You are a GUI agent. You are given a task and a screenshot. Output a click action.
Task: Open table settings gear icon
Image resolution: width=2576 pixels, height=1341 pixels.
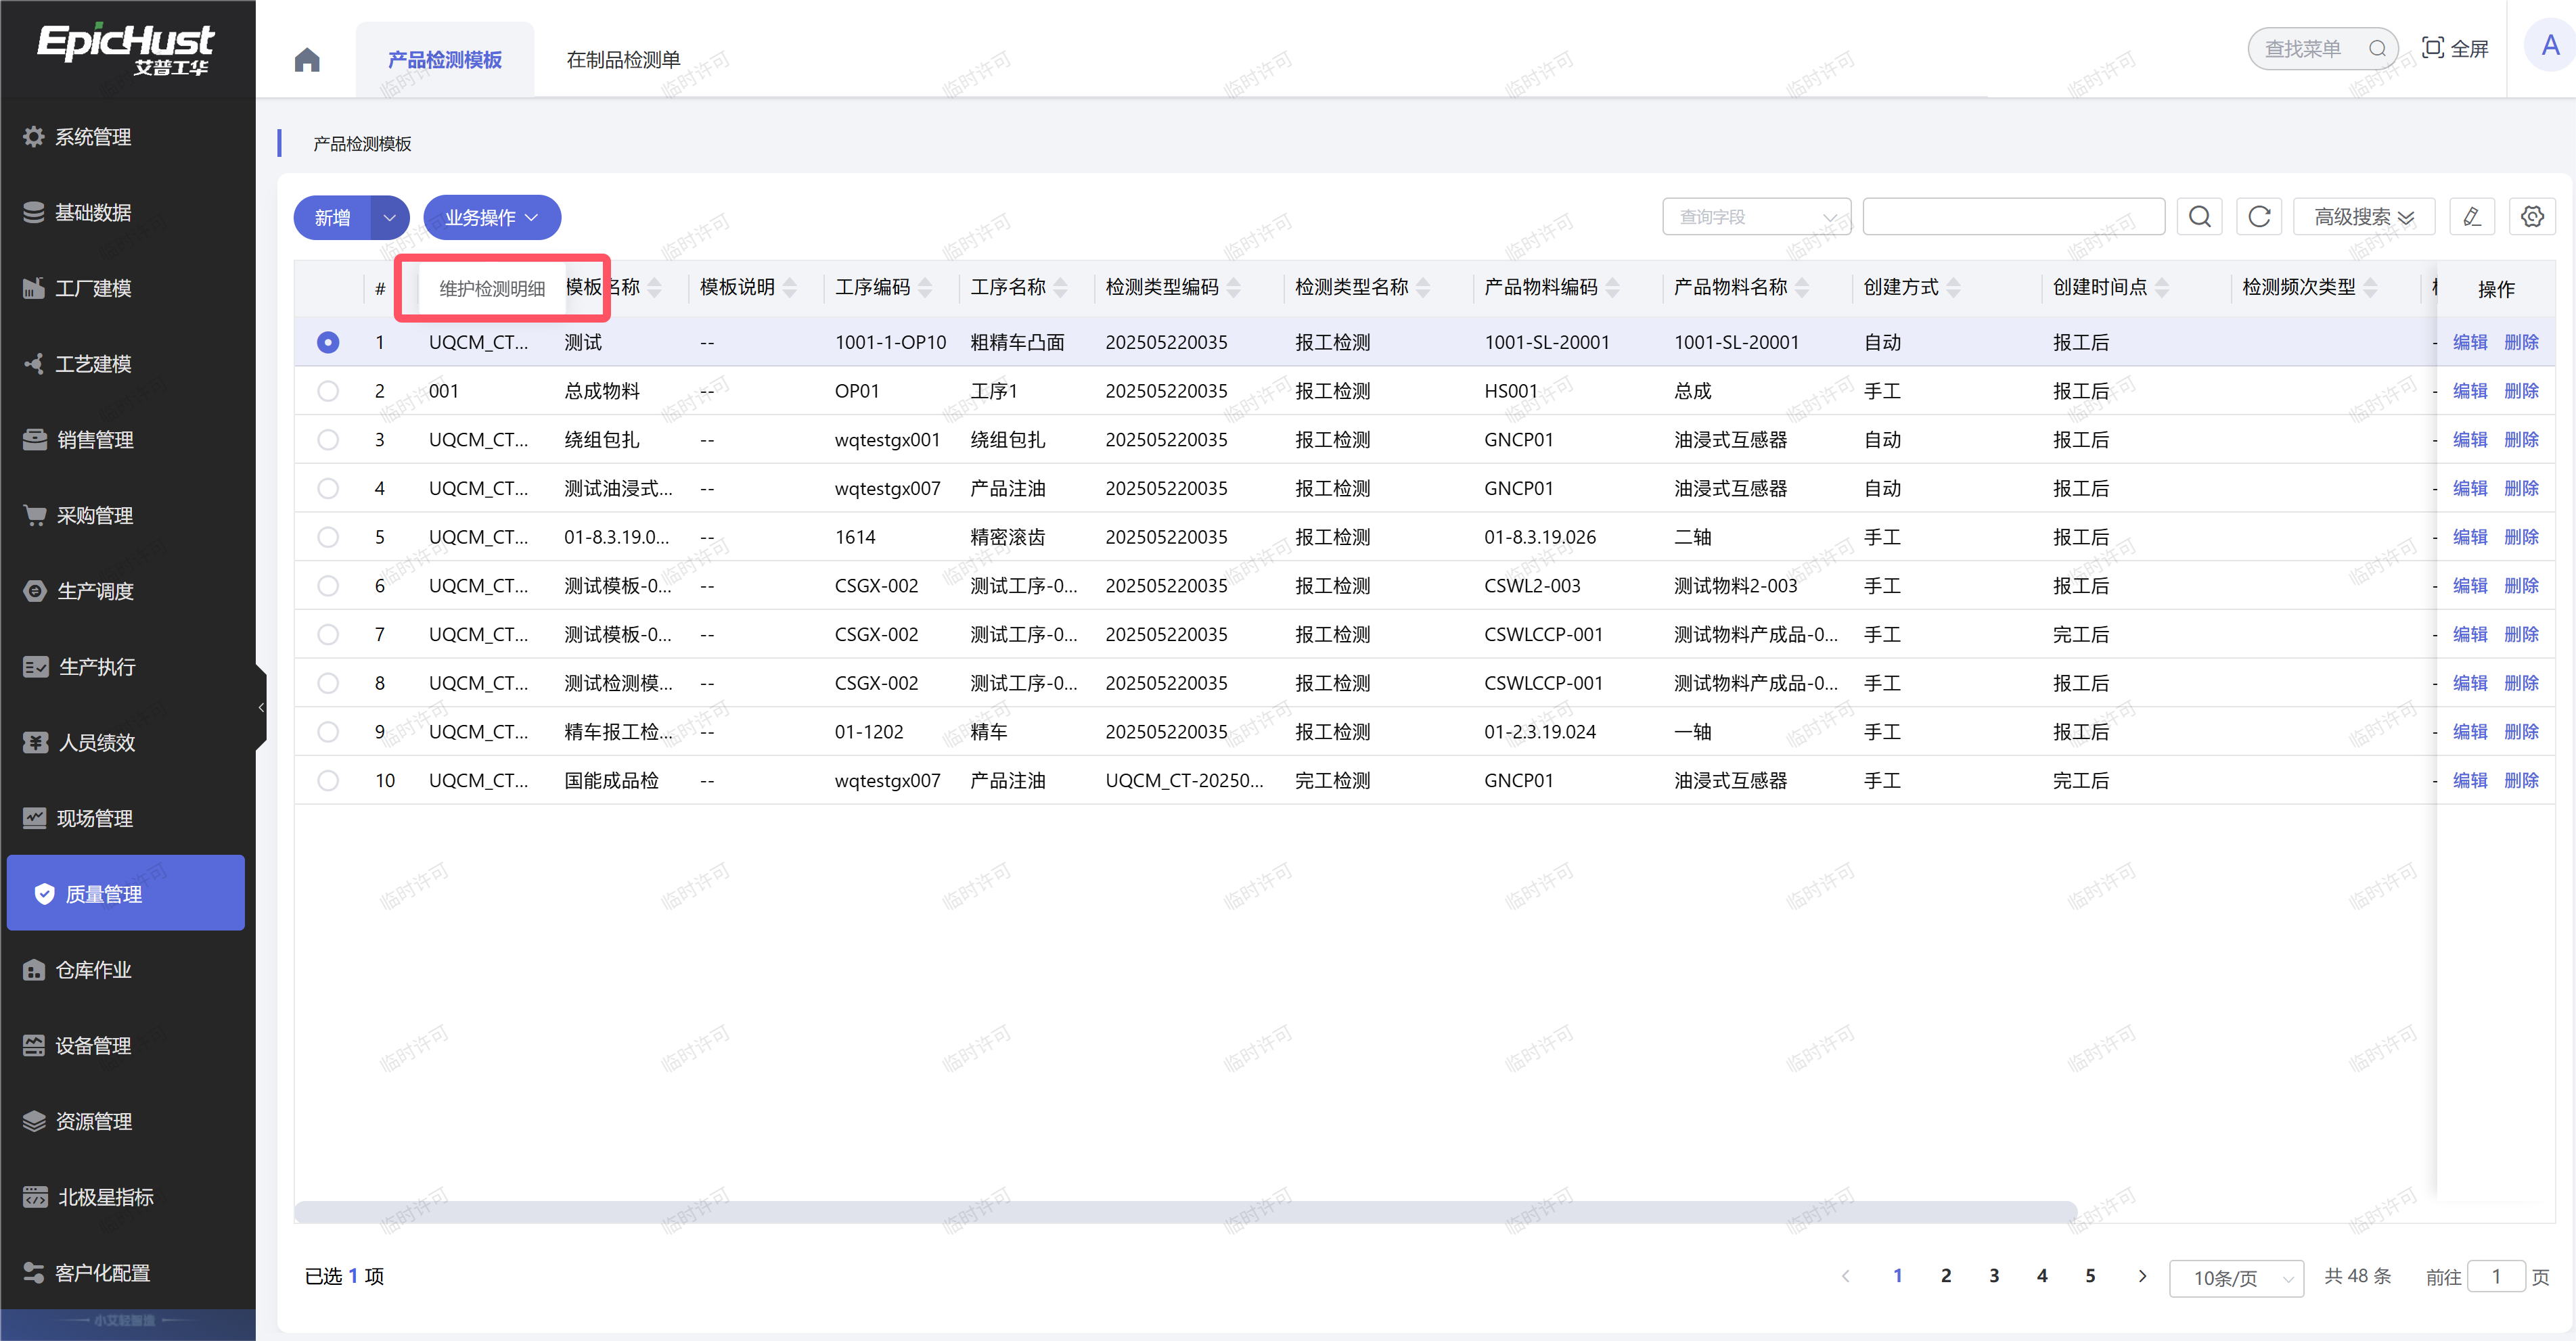click(2532, 217)
